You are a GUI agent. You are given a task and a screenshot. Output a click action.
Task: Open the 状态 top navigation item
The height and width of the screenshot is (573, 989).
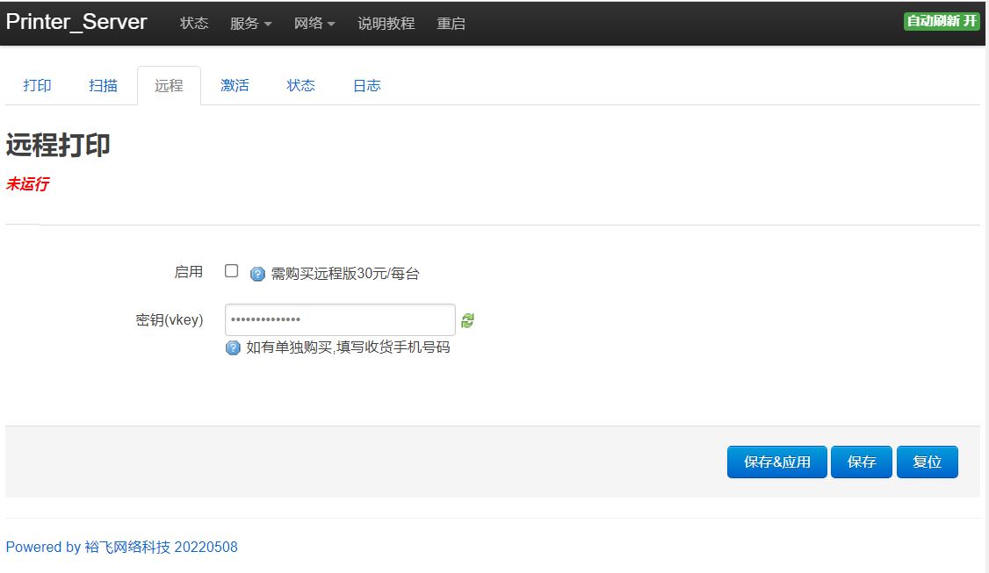(x=194, y=24)
